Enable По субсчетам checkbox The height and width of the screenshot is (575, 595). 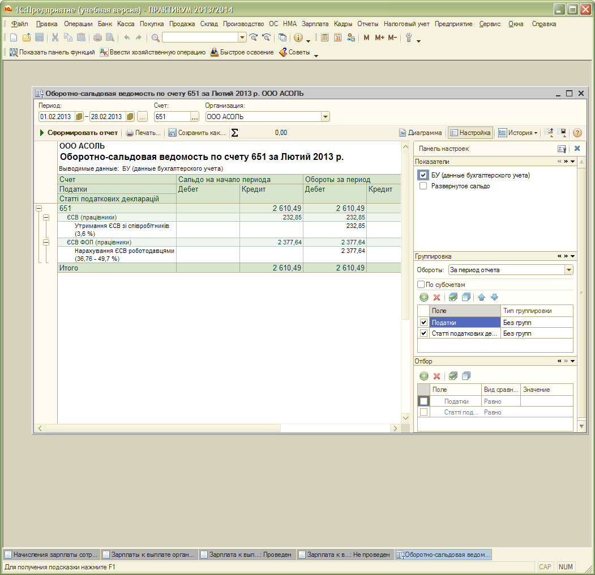[x=421, y=284]
